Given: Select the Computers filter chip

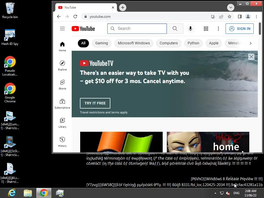Looking at the screenshot, I should pos(169,43).
